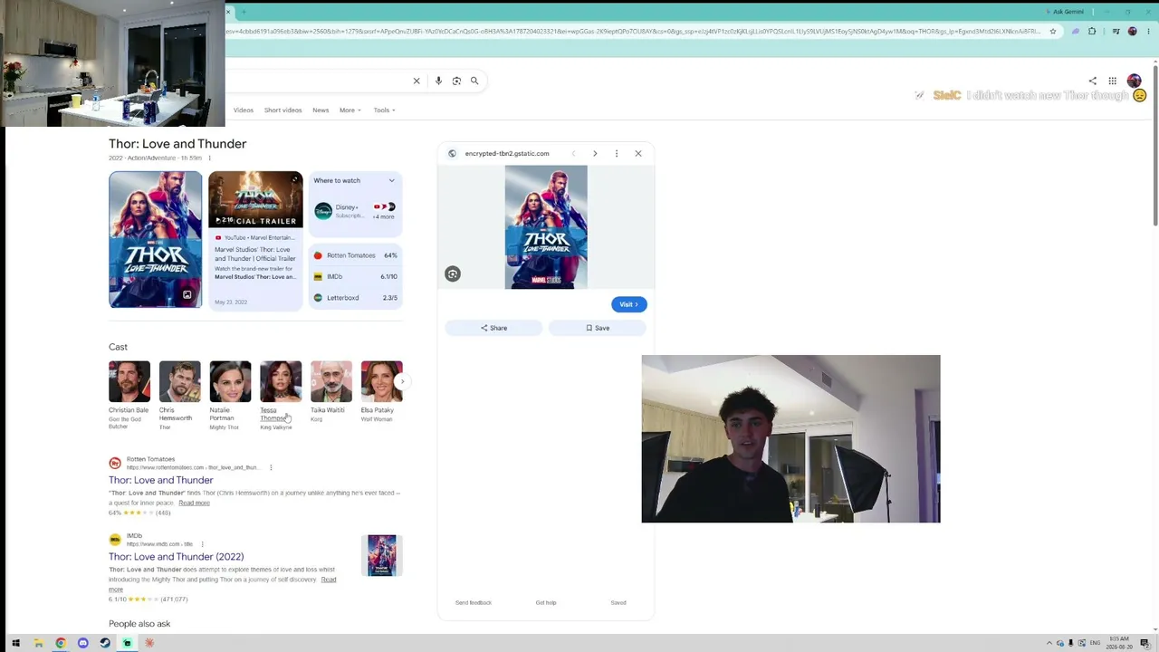This screenshot has width=1159, height=652.
Task: Open the Google account avatar
Action: click(1134, 81)
